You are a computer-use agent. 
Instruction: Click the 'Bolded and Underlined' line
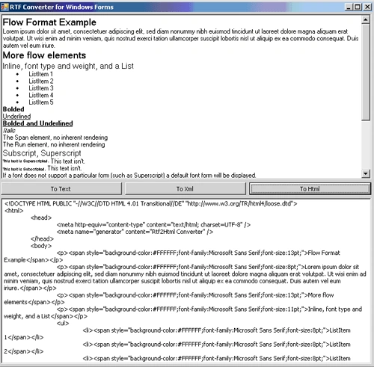tap(37, 123)
